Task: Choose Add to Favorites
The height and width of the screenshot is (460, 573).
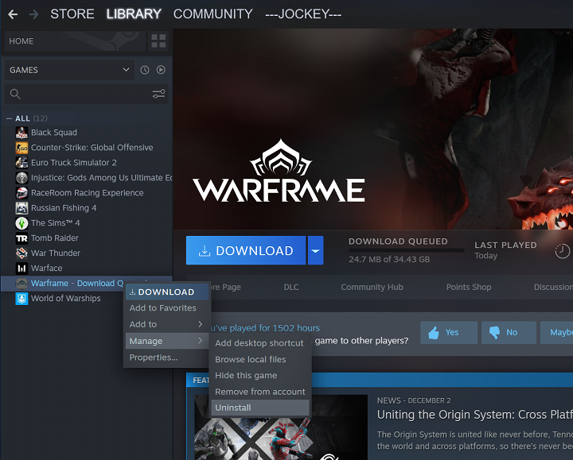Action: point(166,308)
